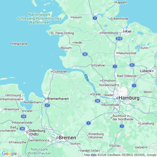Select the Hamburg city label
Screen dimensions: 157x157
[129, 98]
